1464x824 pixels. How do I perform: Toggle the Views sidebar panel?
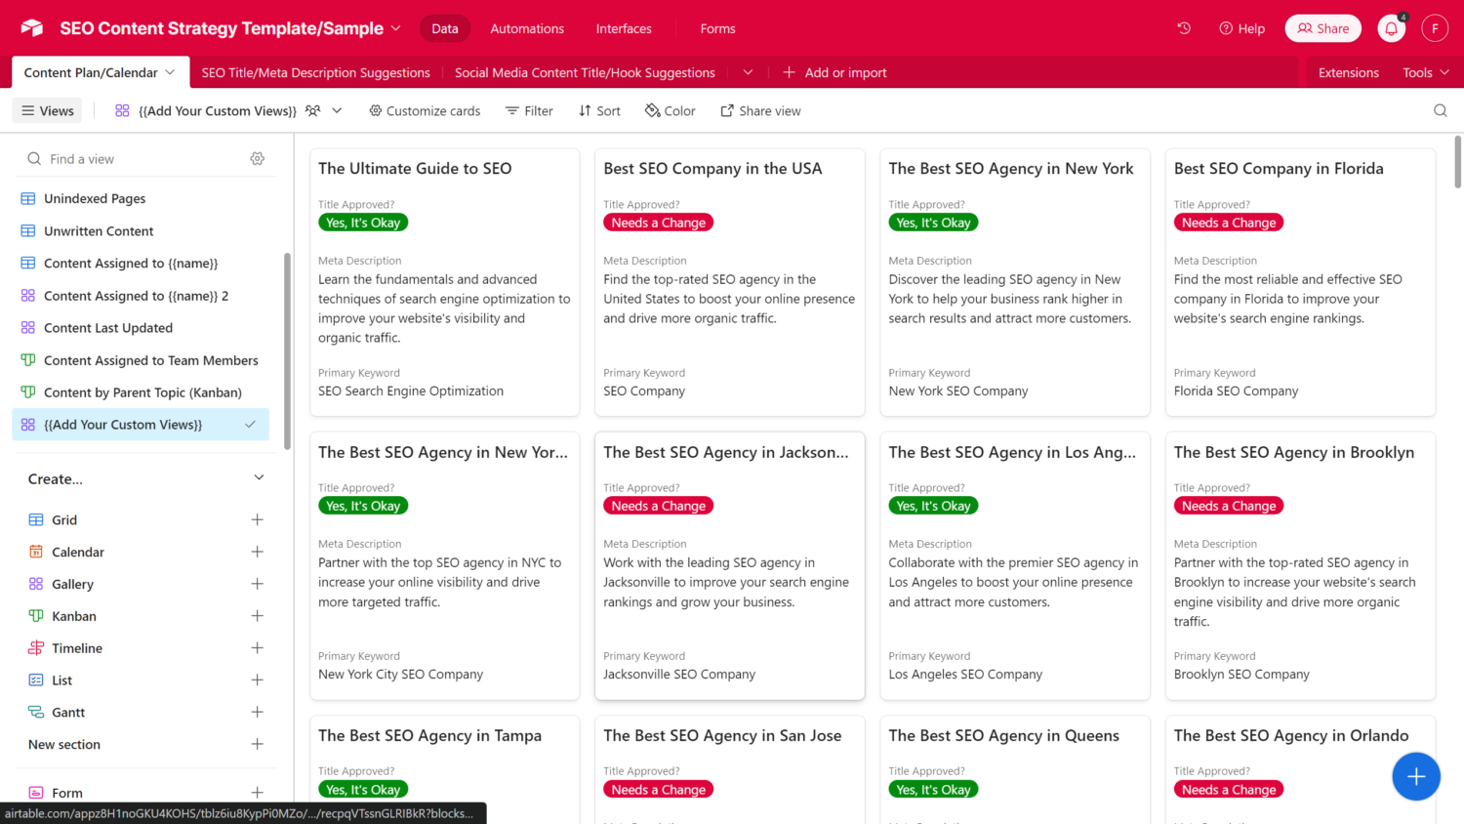click(x=48, y=111)
